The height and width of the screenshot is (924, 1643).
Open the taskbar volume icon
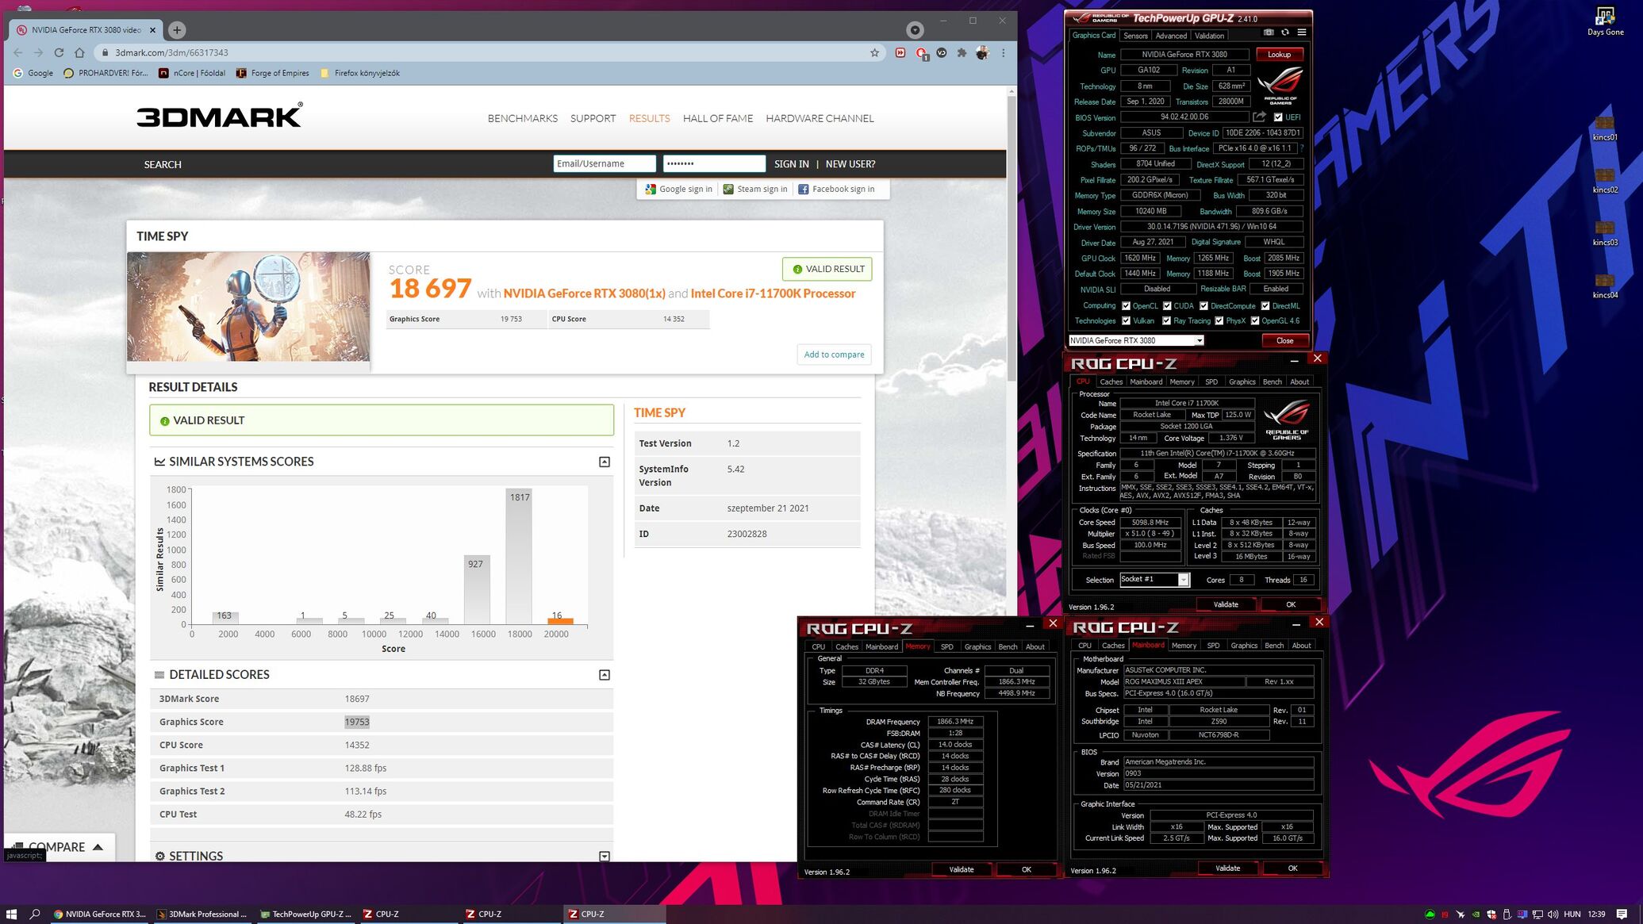tap(1553, 914)
